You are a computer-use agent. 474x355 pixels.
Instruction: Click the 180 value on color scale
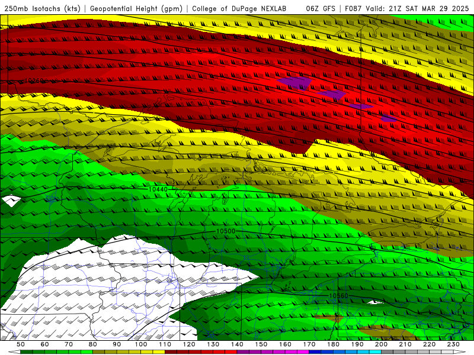[333, 344]
